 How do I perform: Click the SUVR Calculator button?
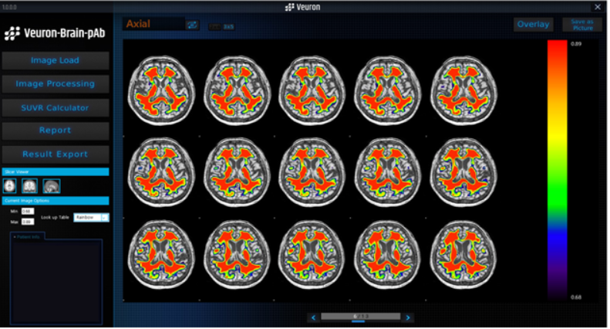pyautogui.click(x=55, y=107)
